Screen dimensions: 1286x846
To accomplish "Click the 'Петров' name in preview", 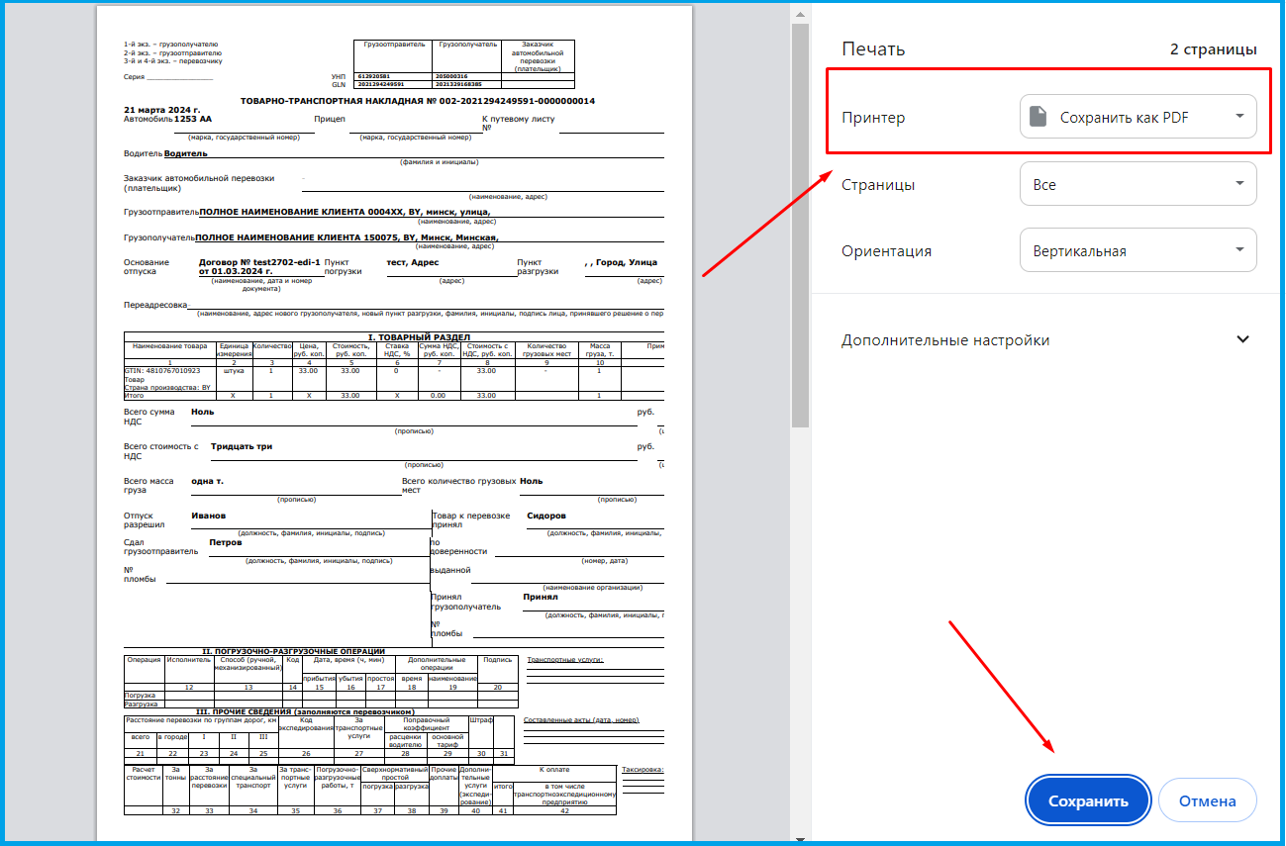I will coord(226,542).
